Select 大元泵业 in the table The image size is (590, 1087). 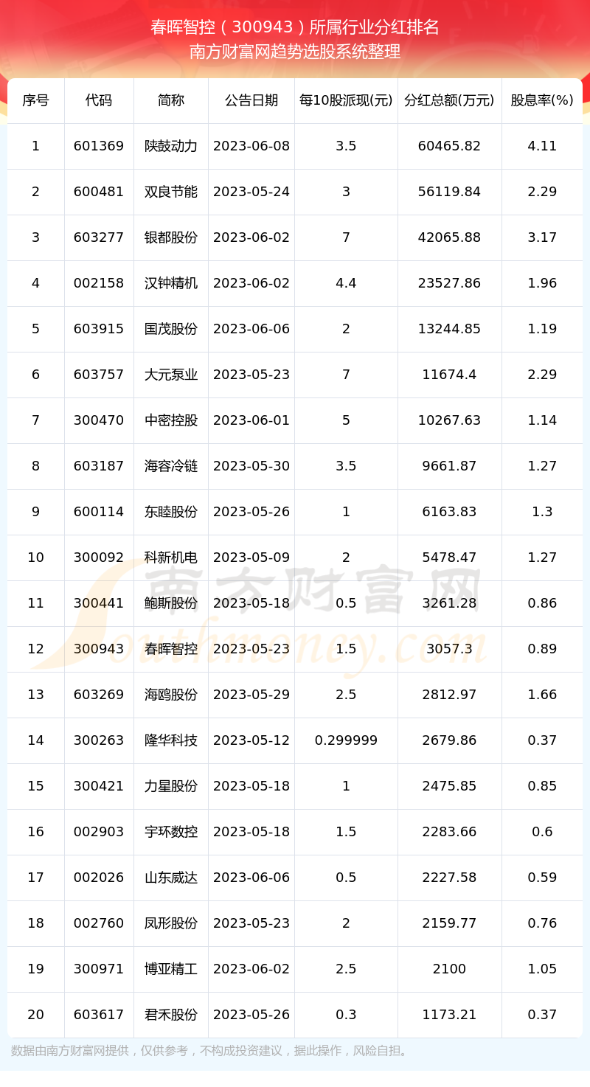[171, 375]
